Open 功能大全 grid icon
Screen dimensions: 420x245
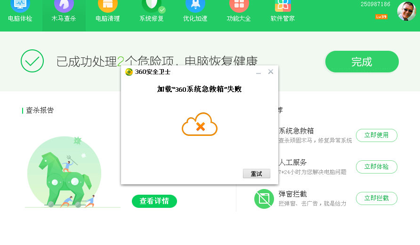coord(239,7)
